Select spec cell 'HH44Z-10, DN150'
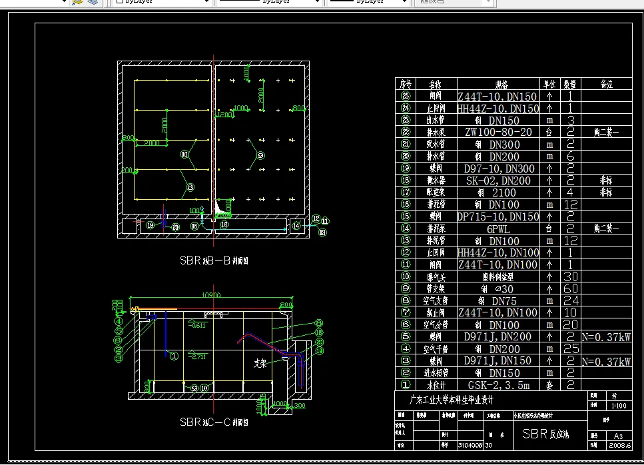The image size is (644, 465). pos(498,109)
